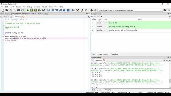Viewport: 171px width, 96px height.
Task: Start debugging with the Debug file icon
Action: pos(49,10)
